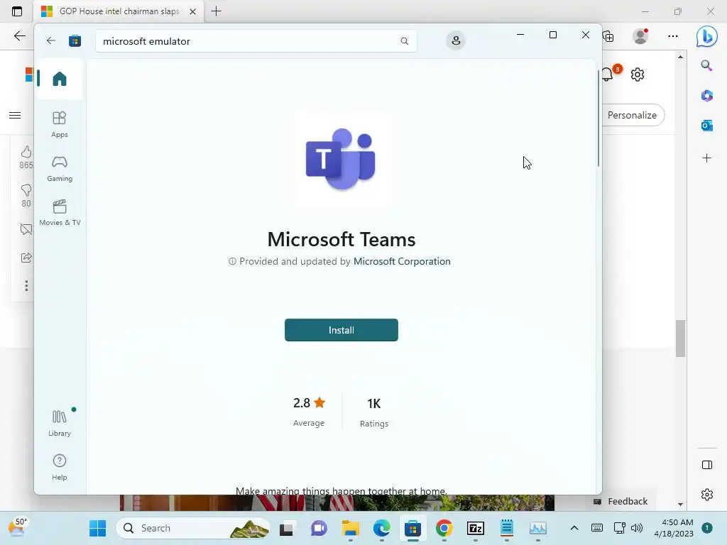Open the clock showing 4:50 AM
This screenshot has width=727, height=545.
(674, 528)
